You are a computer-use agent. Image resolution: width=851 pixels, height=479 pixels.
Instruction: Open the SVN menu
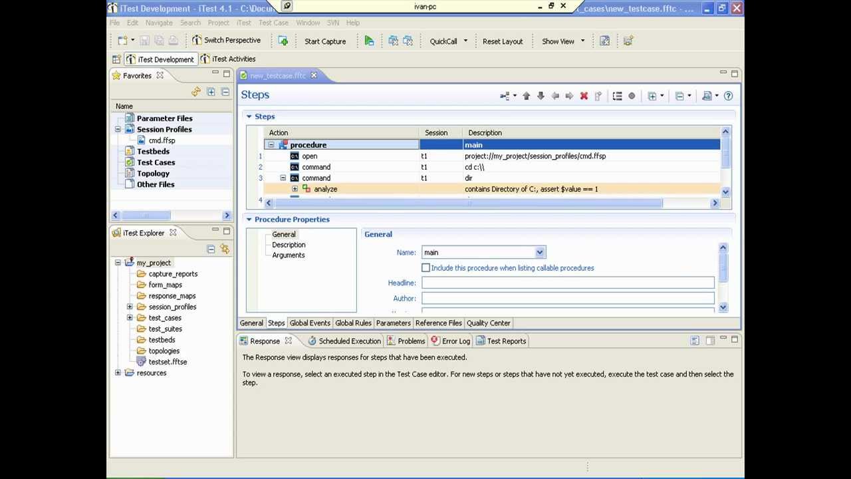332,23
